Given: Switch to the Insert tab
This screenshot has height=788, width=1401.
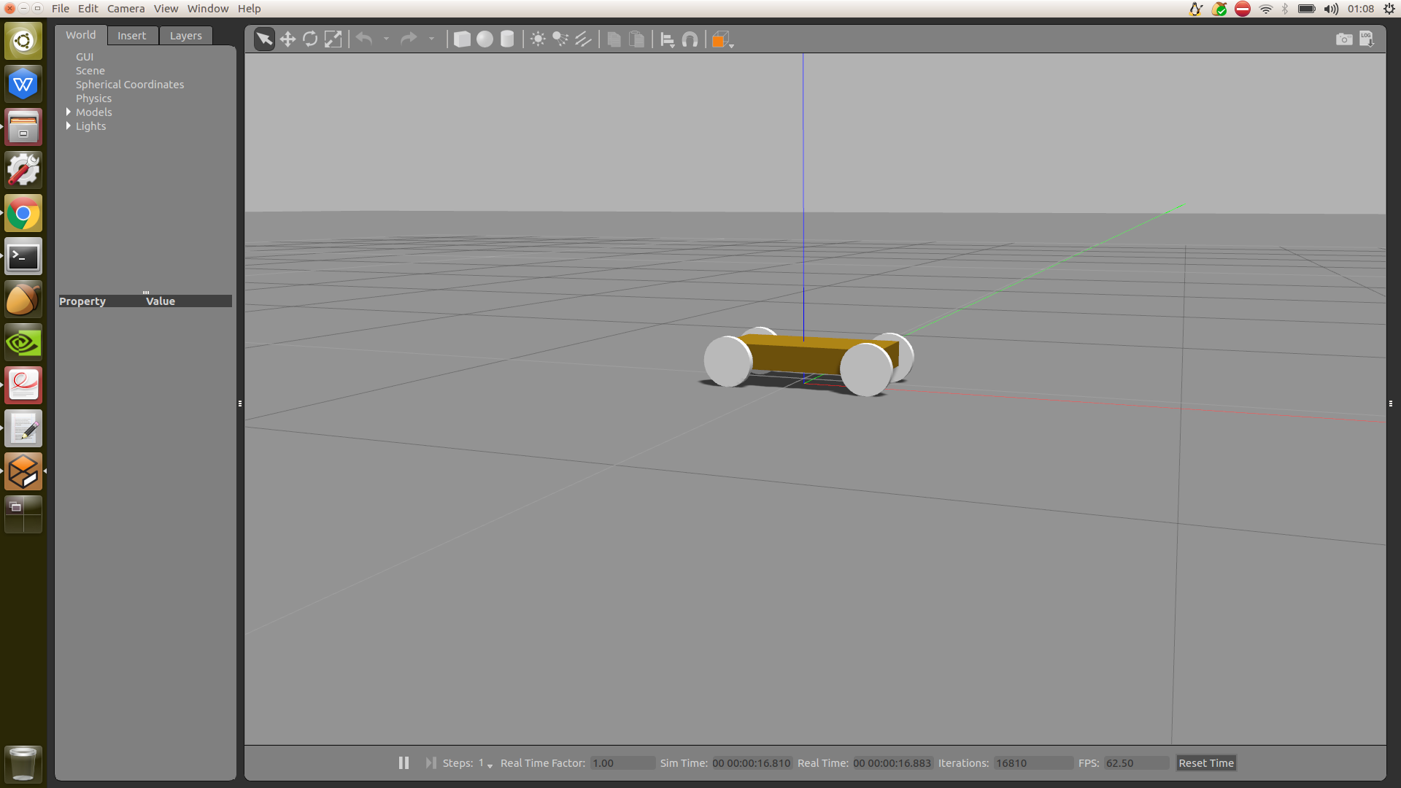Looking at the screenshot, I should [x=131, y=36].
